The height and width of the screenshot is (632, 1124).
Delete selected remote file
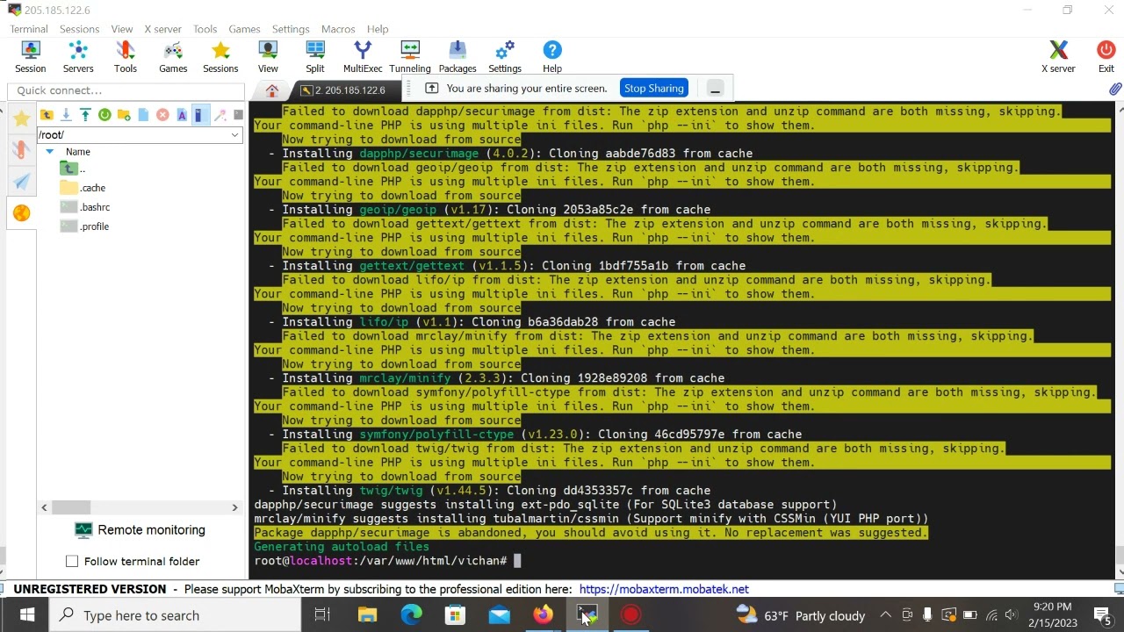(162, 115)
